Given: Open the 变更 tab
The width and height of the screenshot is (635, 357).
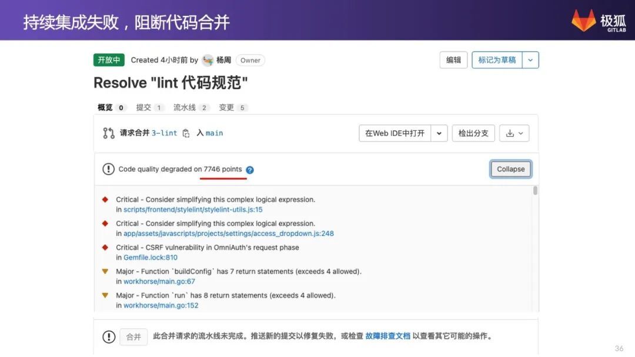Looking at the screenshot, I should tap(232, 107).
